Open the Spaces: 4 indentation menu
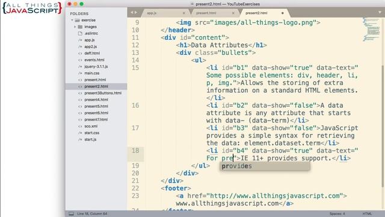This screenshot has height=217, width=385. coord(337,214)
